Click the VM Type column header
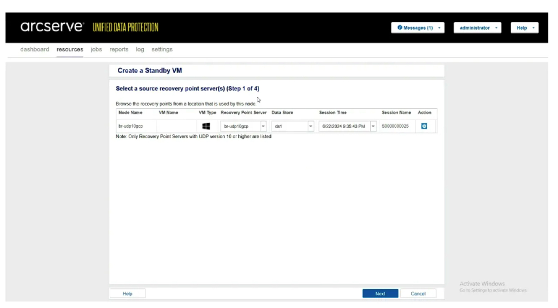 pyautogui.click(x=208, y=113)
